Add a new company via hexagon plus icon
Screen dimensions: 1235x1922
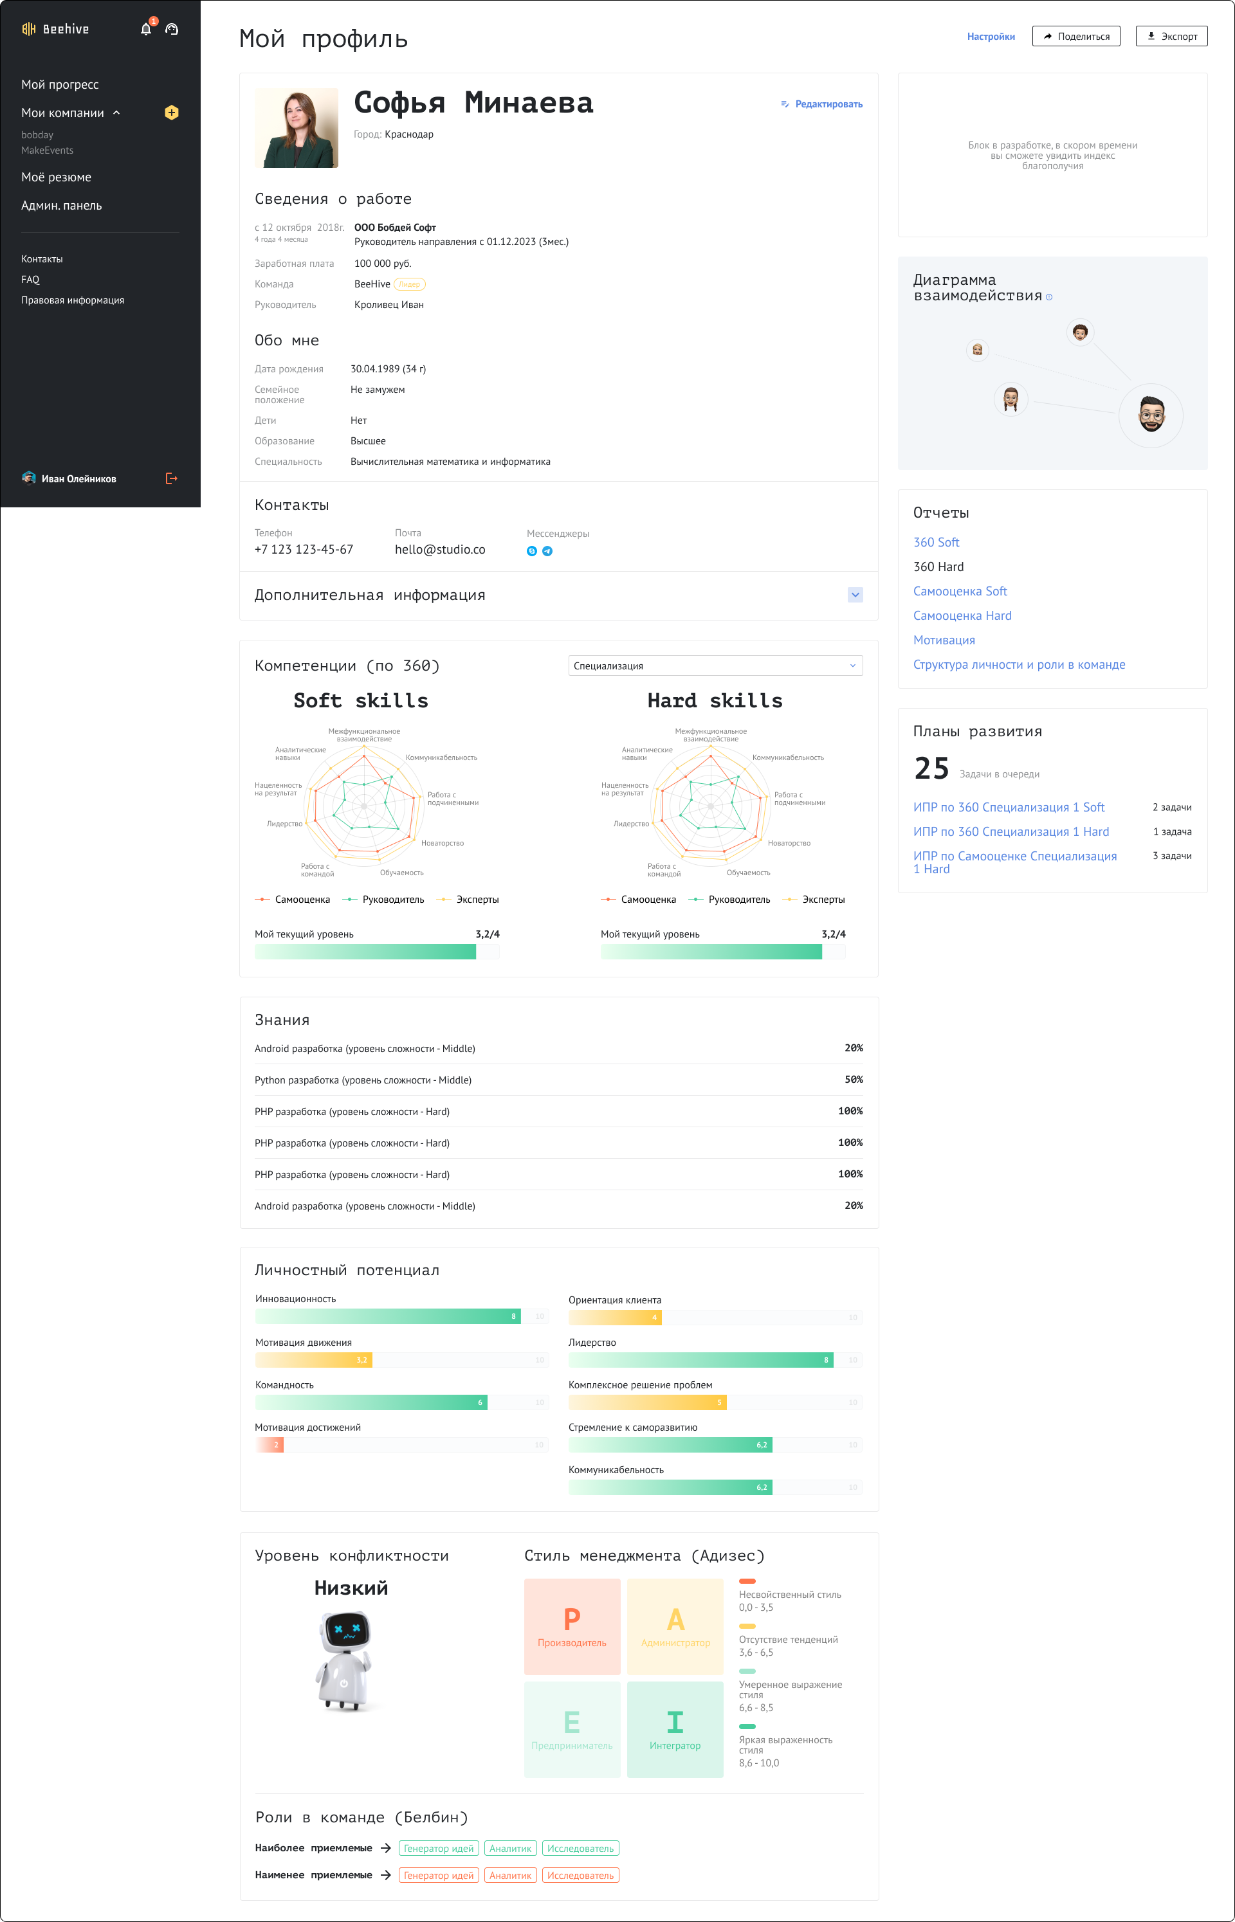(171, 113)
